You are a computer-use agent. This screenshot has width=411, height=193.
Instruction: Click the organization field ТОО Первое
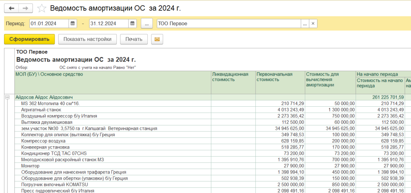(228, 24)
